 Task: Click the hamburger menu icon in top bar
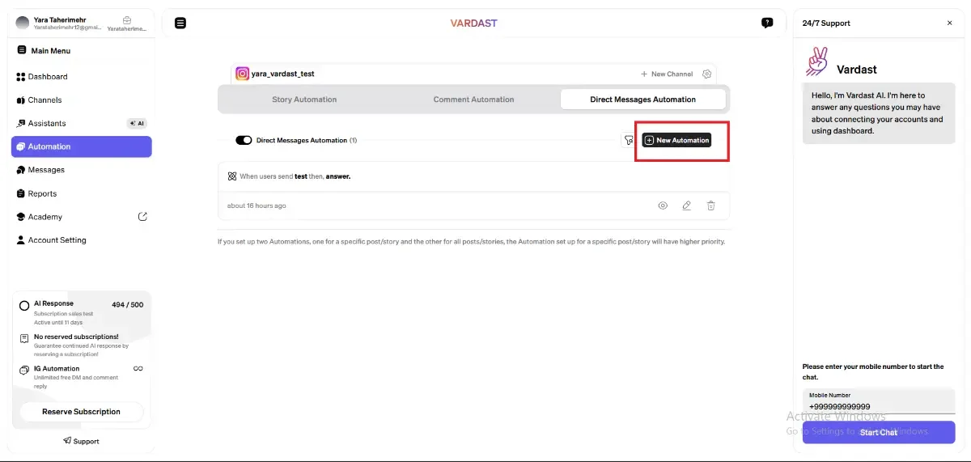[180, 23]
